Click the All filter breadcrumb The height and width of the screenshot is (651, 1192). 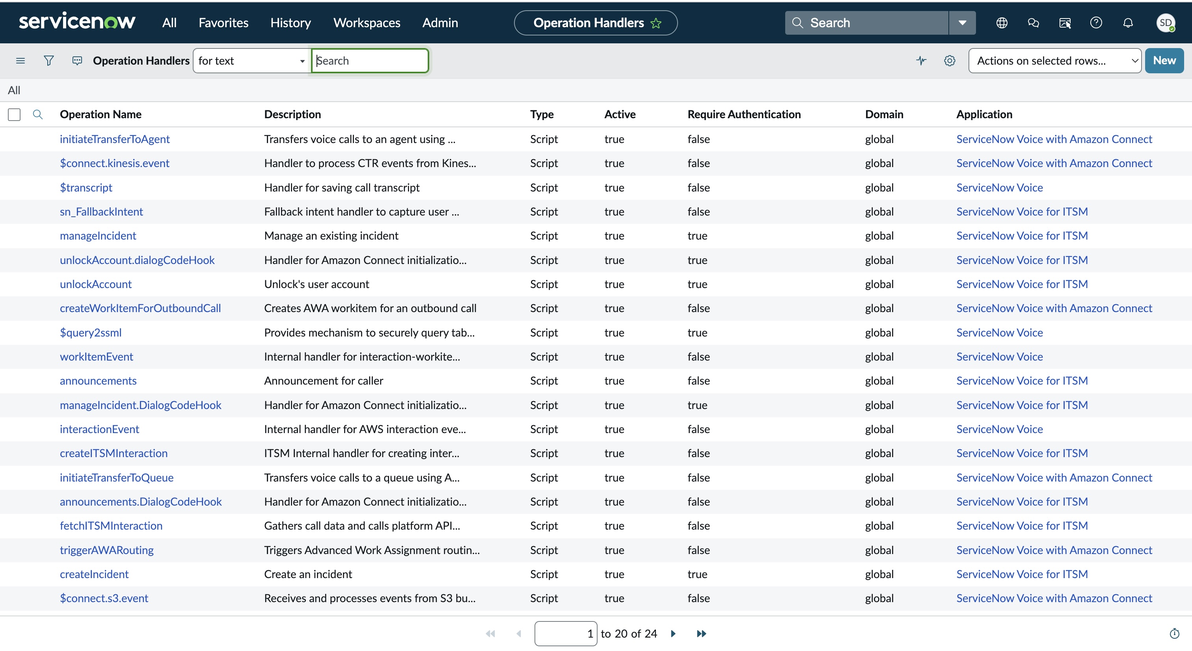pyautogui.click(x=14, y=90)
